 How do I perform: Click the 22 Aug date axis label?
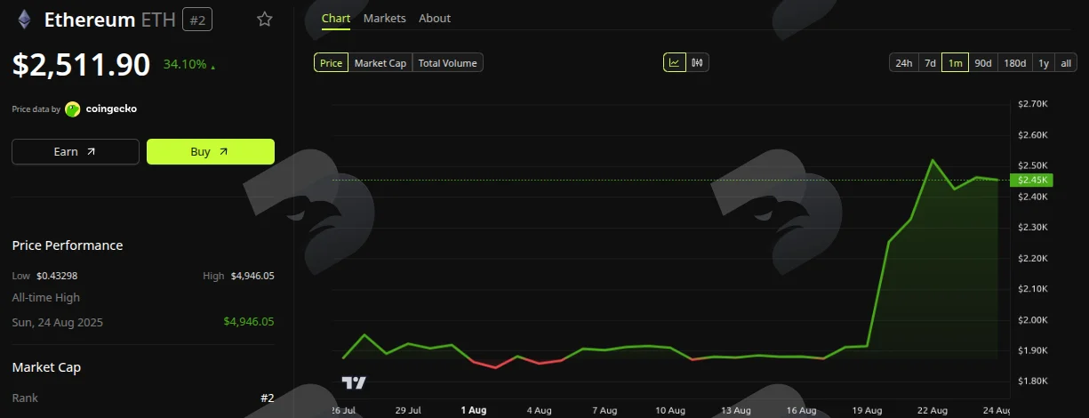[x=933, y=410]
